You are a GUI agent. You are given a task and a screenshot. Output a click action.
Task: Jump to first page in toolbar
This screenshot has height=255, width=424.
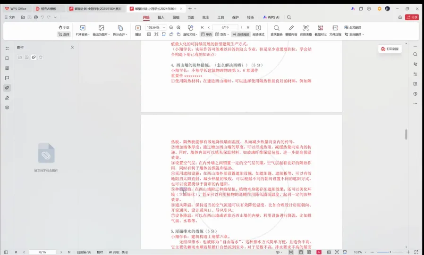tap(202, 27)
